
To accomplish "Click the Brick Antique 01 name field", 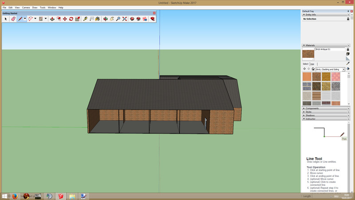I will pyautogui.click(x=329, y=49).
